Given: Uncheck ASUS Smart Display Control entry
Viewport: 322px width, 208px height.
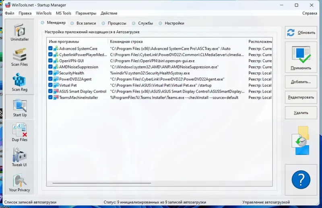Looking at the screenshot, I should pos(50,91).
